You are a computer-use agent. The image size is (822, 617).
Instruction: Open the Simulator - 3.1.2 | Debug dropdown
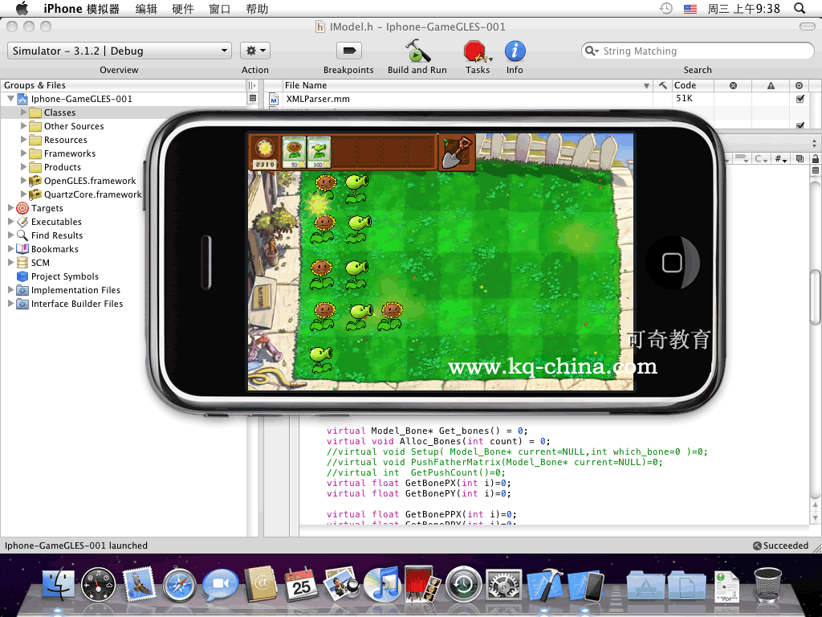tap(120, 51)
